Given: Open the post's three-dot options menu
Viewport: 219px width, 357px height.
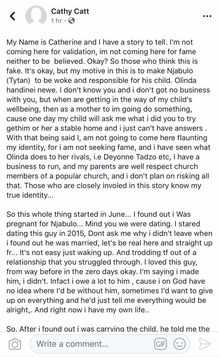Looking at the screenshot, I should 207,16.
